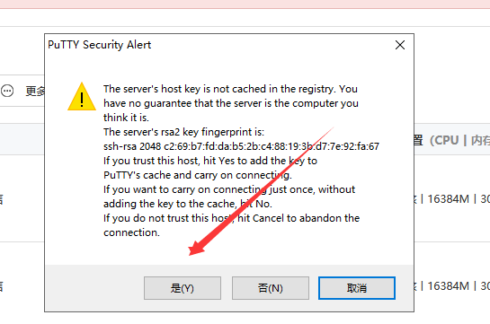Click the second row 16384M configuration text
The image size is (490, 324).
coord(449,286)
